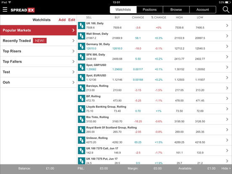This screenshot has width=232, height=174.
Task: Expand BP, Rolling row chevron
Action: (x=227, y=98)
